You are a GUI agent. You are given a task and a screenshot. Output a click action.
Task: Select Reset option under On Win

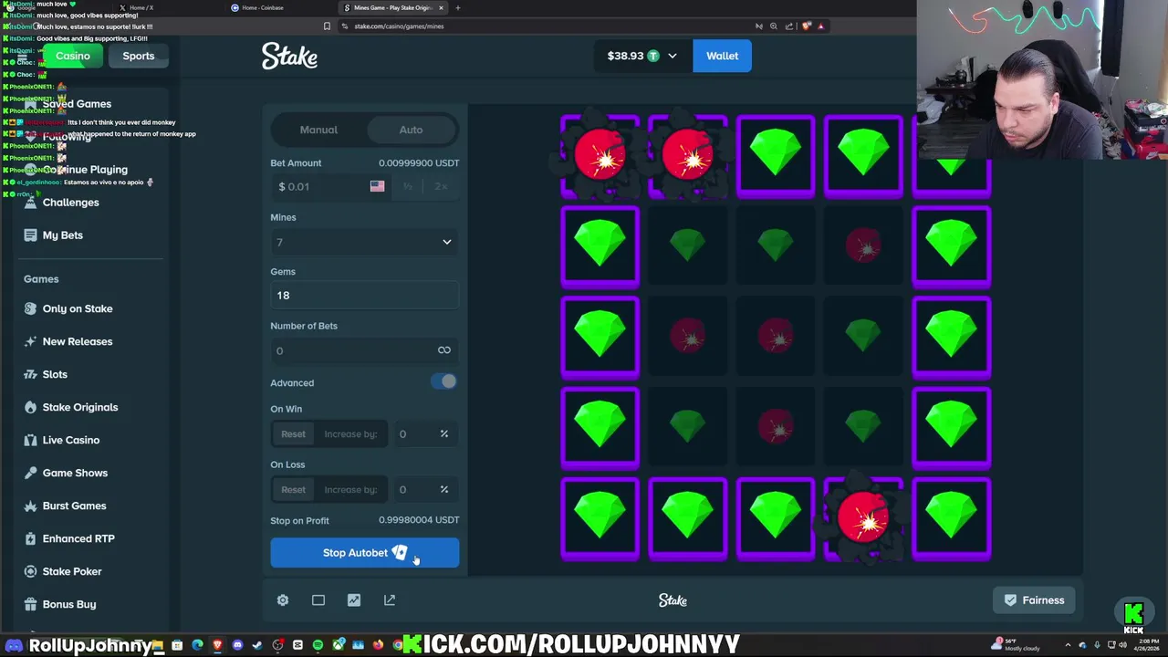293,434
